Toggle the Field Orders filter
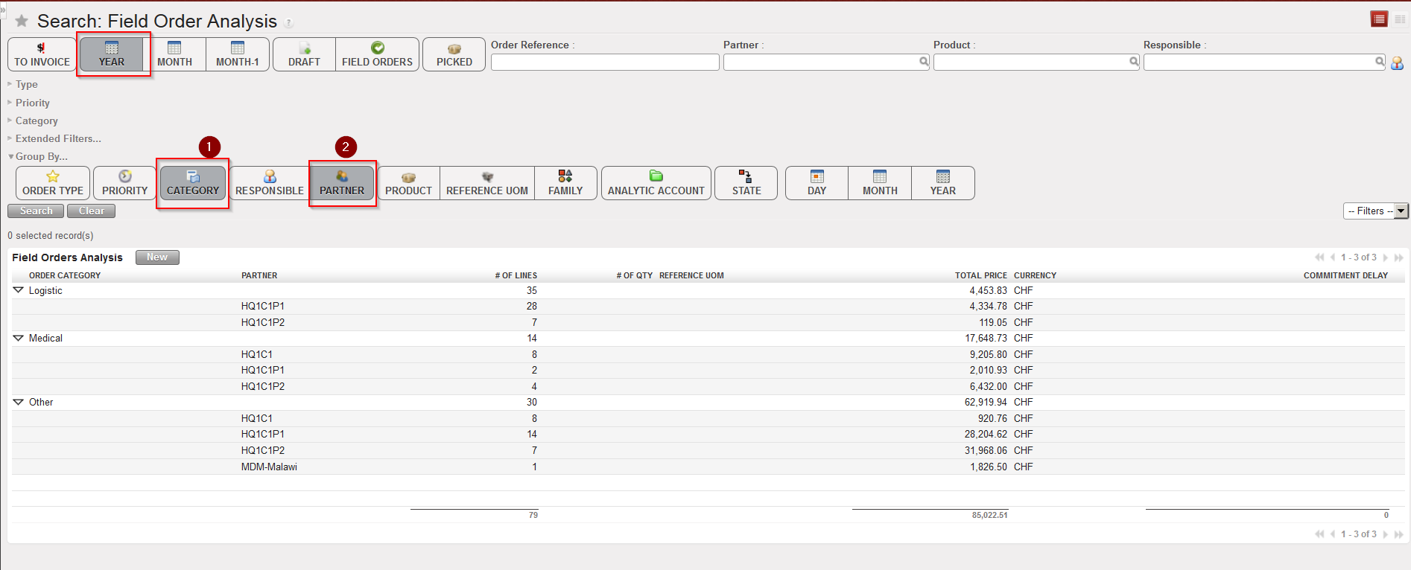1411x570 pixels. pyautogui.click(x=377, y=54)
